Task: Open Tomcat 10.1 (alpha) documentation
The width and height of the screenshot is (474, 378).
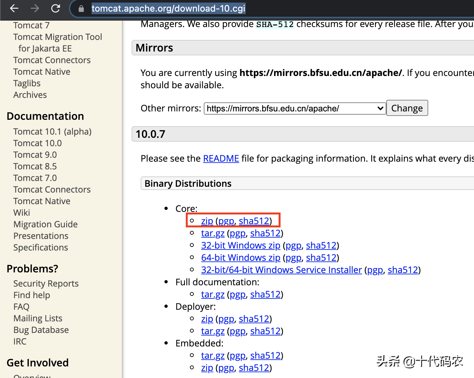Action: point(53,131)
